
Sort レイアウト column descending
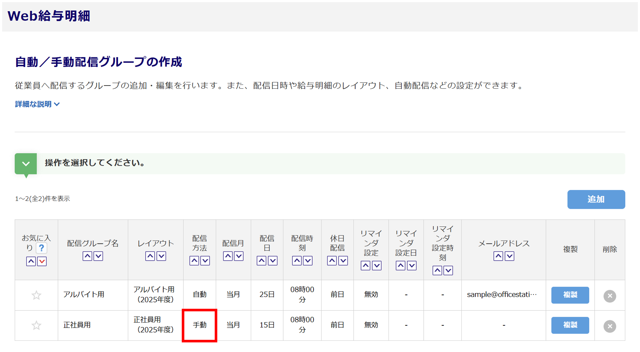pyautogui.click(x=161, y=256)
